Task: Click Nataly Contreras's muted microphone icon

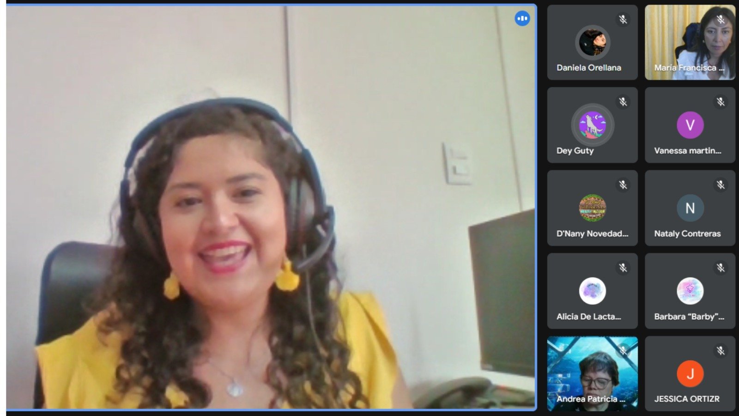Action: click(x=721, y=185)
